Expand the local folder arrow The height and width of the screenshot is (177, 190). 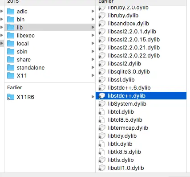pyautogui.click(x=93, y=43)
